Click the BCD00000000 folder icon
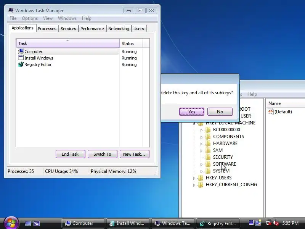 tap(208, 130)
